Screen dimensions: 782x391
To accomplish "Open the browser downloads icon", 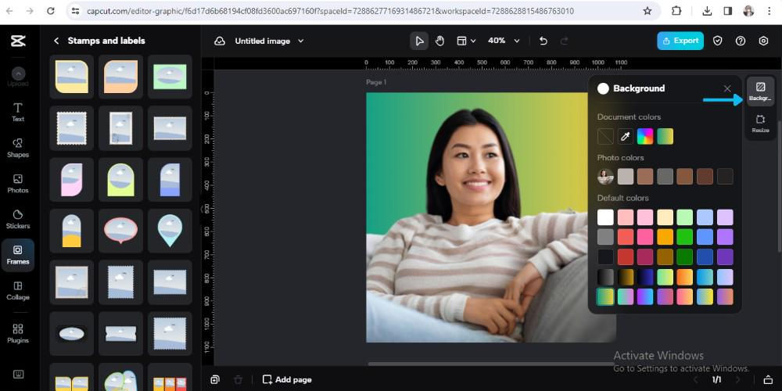I will (x=707, y=11).
